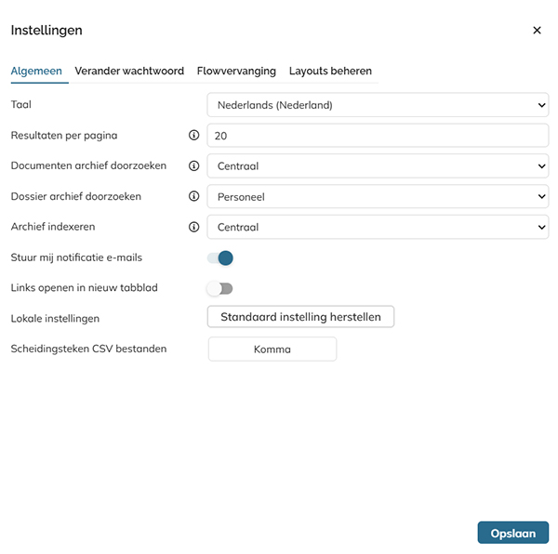Click info icon beside Resultaten per pagina
Viewport: 558px width, 554px height.
[x=194, y=135]
